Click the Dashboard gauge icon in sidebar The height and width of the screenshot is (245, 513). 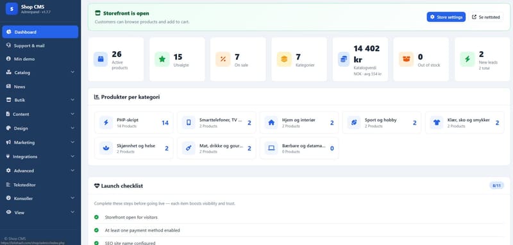tap(9, 32)
